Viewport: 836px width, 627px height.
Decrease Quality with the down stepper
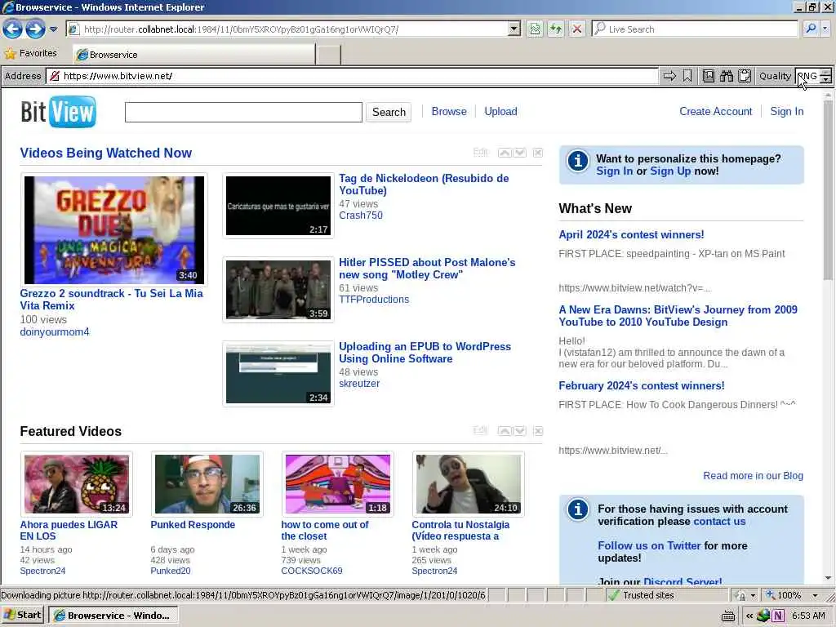[826, 80]
